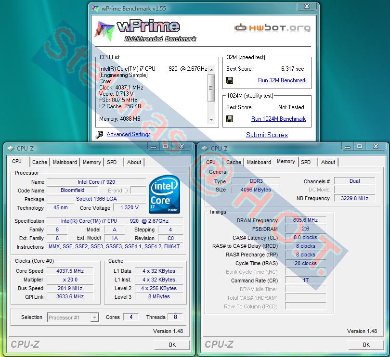The height and width of the screenshot is (357, 390).
Task: Click the save icon under 32M speed test
Action: pyautogui.click(x=230, y=80)
